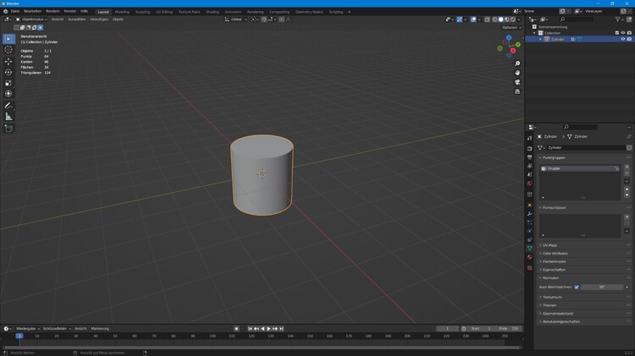
Task: Switch perspective/orthographic grid icon
Action: click(517, 91)
